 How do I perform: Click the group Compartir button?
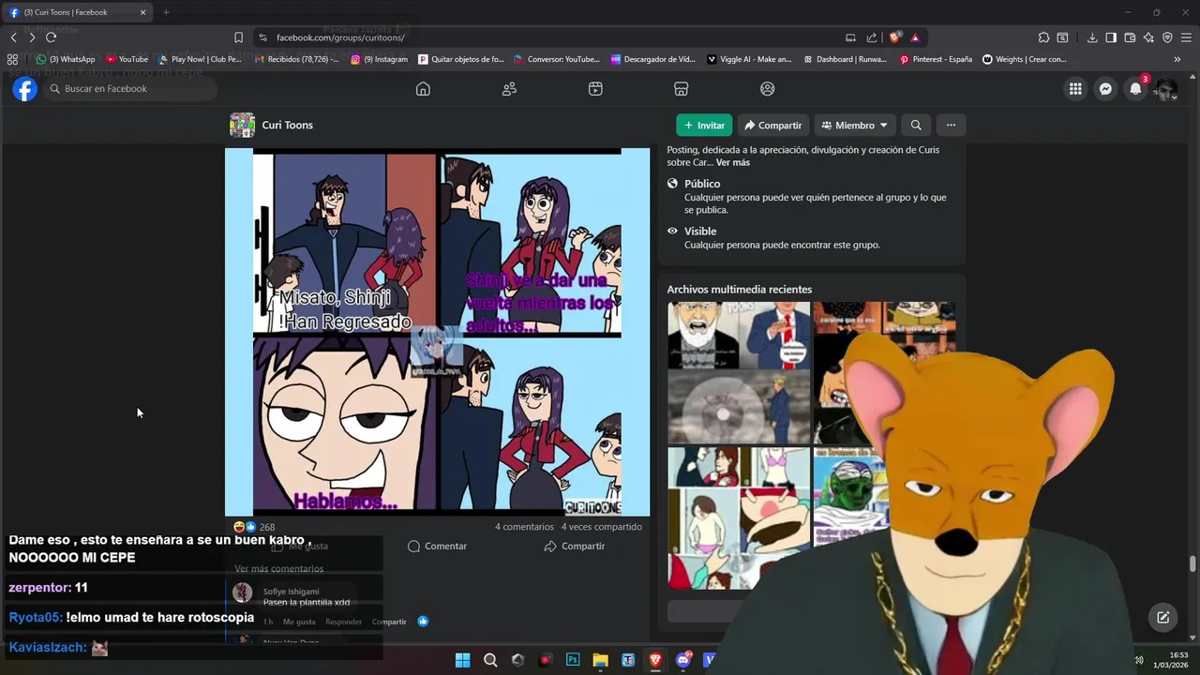tap(772, 125)
